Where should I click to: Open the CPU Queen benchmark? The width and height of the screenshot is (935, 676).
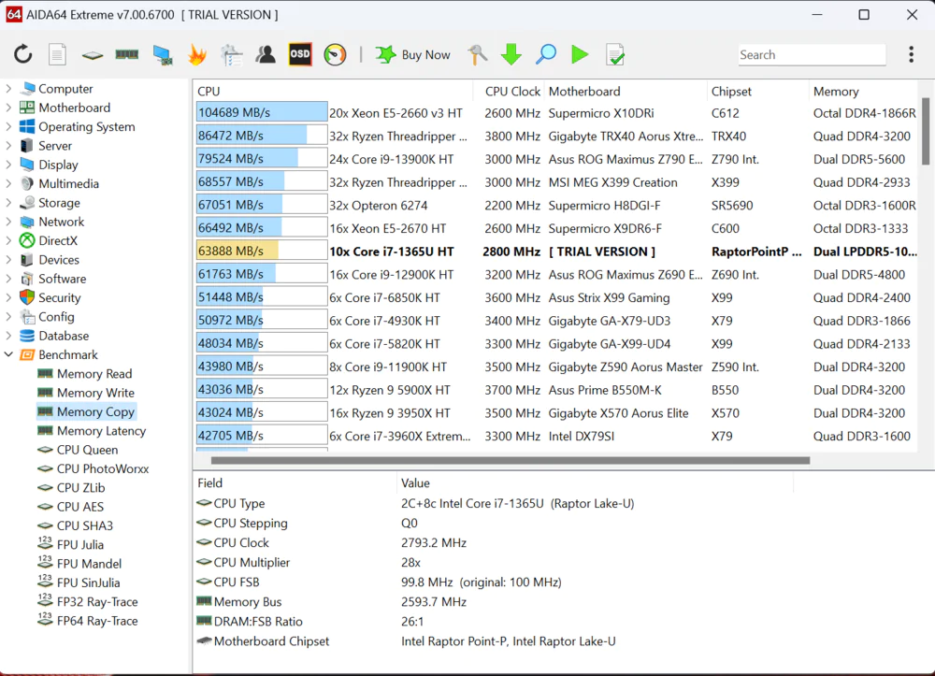pos(87,450)
